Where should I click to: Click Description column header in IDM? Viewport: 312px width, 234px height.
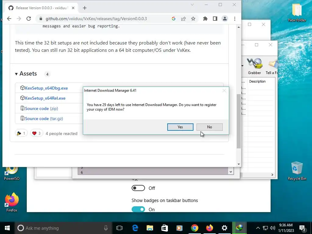click(257, 81)
